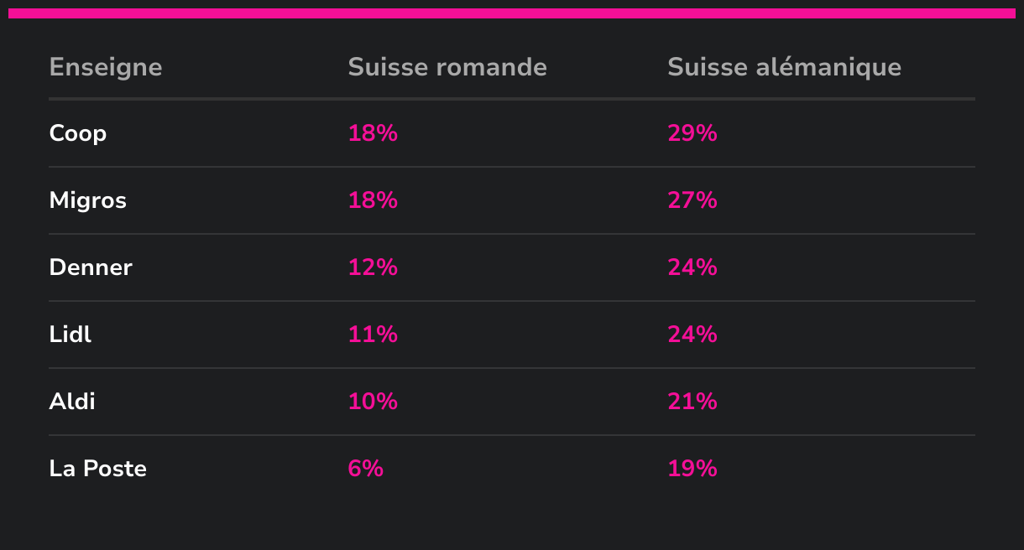The image size is (1024, 550).
Task: Click the Suisse alémanique column header
Action: 784,67
